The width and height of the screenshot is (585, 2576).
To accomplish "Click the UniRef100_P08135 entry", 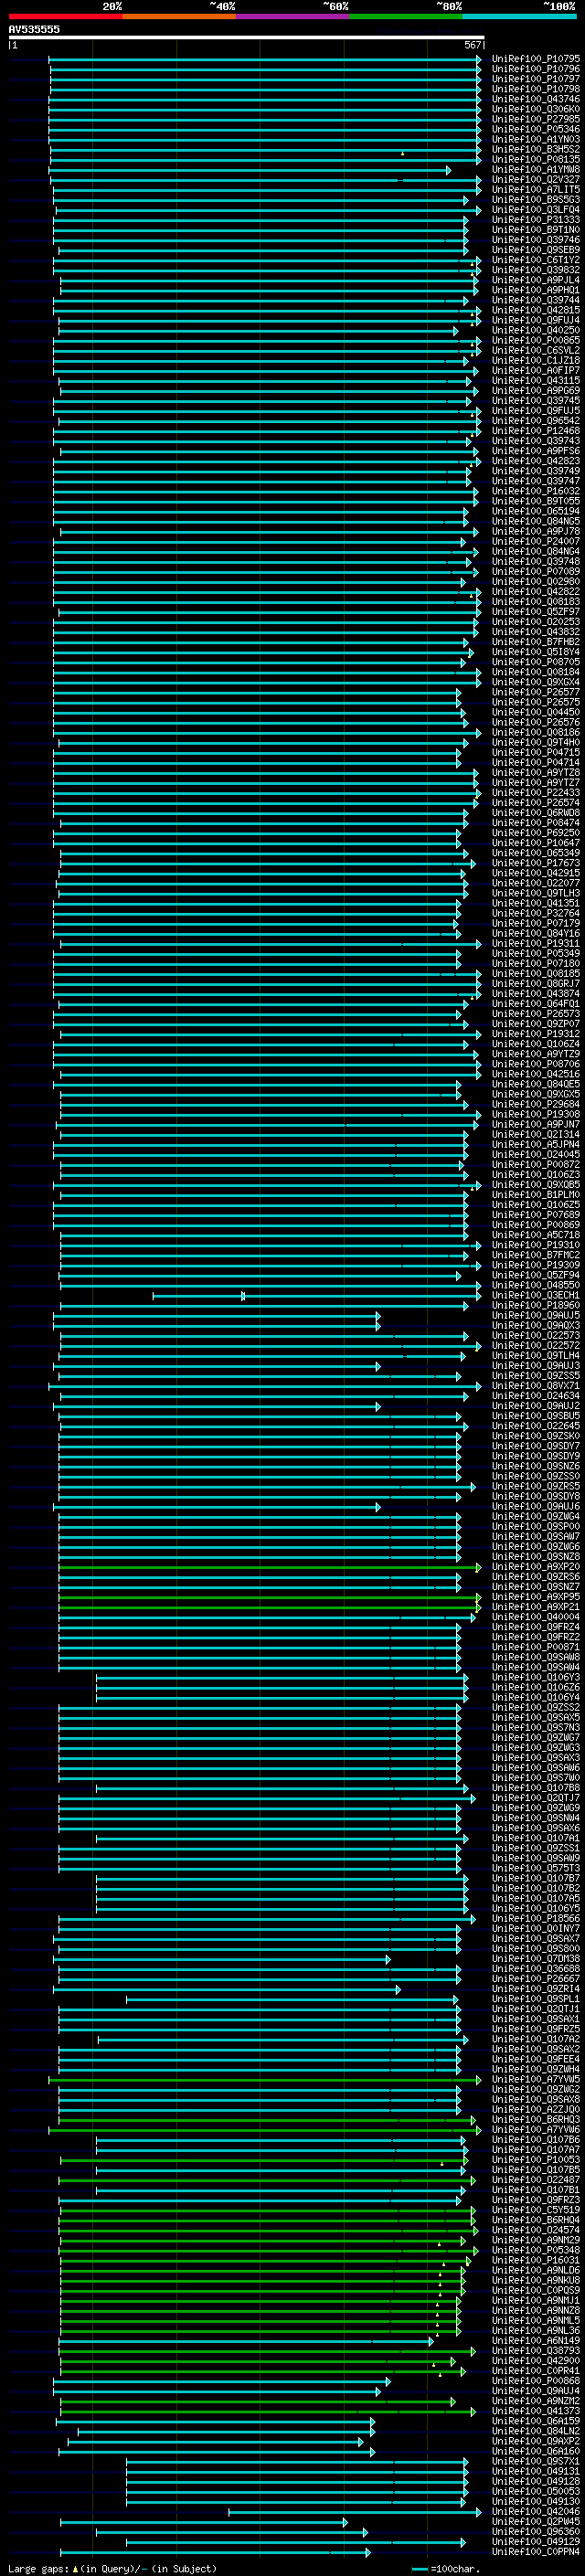I will [535, 159].
